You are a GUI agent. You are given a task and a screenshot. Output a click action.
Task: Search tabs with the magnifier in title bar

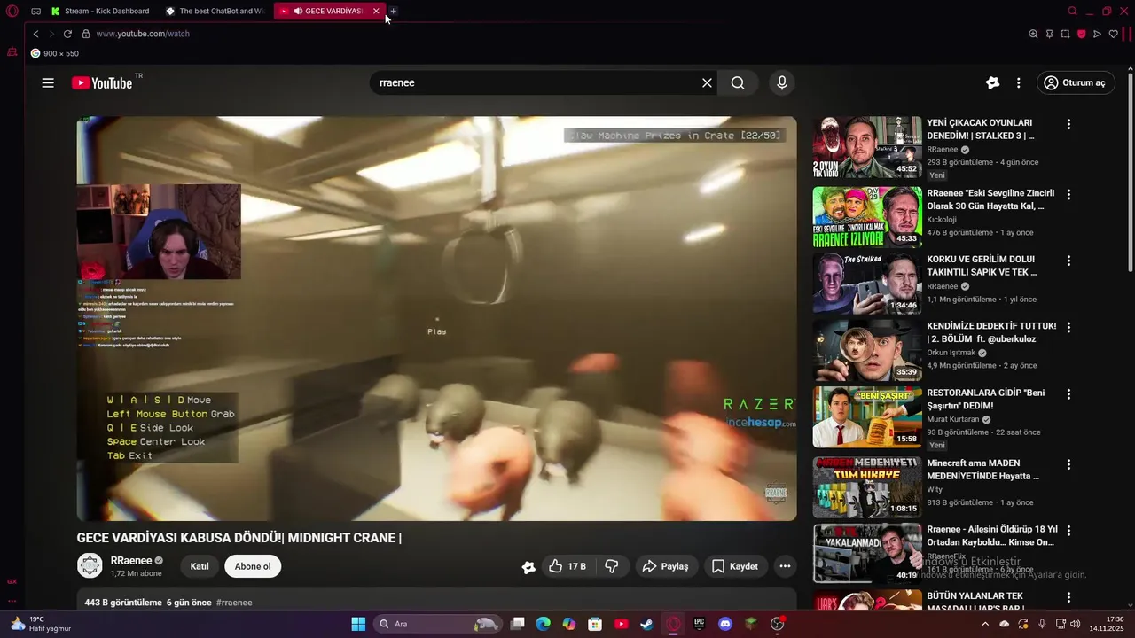1072,11
